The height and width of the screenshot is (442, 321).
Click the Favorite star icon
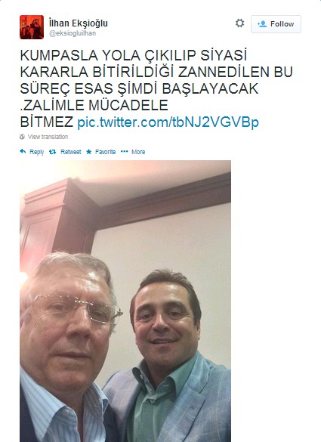(x=89, y=152)
